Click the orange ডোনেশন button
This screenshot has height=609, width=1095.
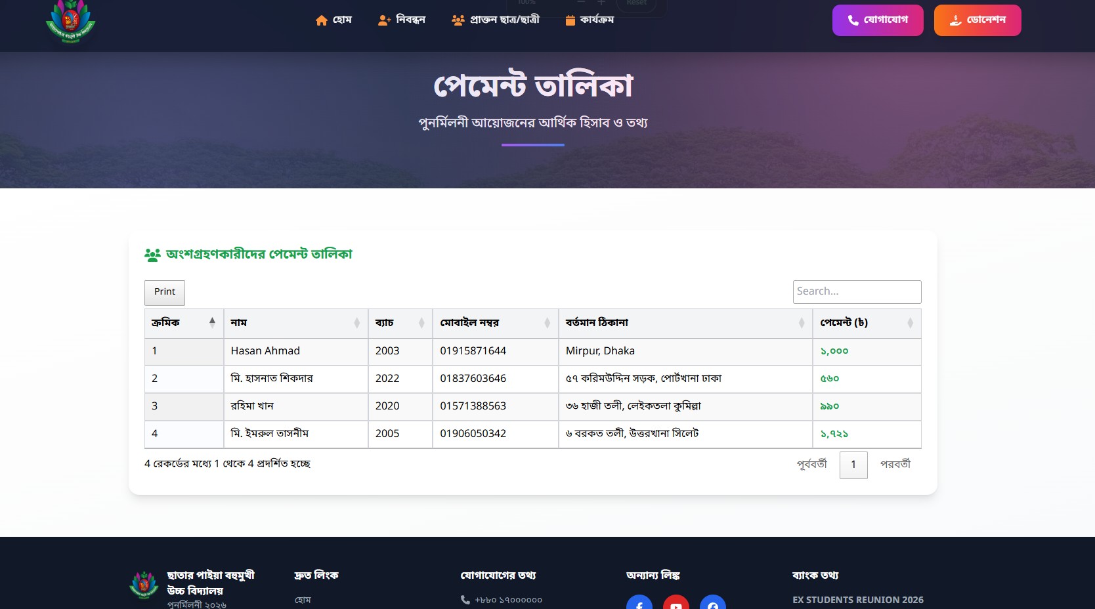tap(977, 20)
